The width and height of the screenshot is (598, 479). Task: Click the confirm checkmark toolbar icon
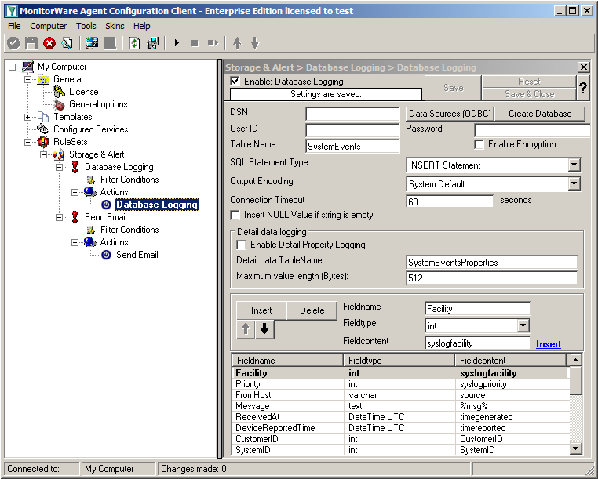[x=13, y=43]
